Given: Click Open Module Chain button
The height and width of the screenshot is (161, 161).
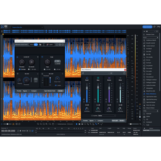Looking at the screenshot, I should [50, 91].
